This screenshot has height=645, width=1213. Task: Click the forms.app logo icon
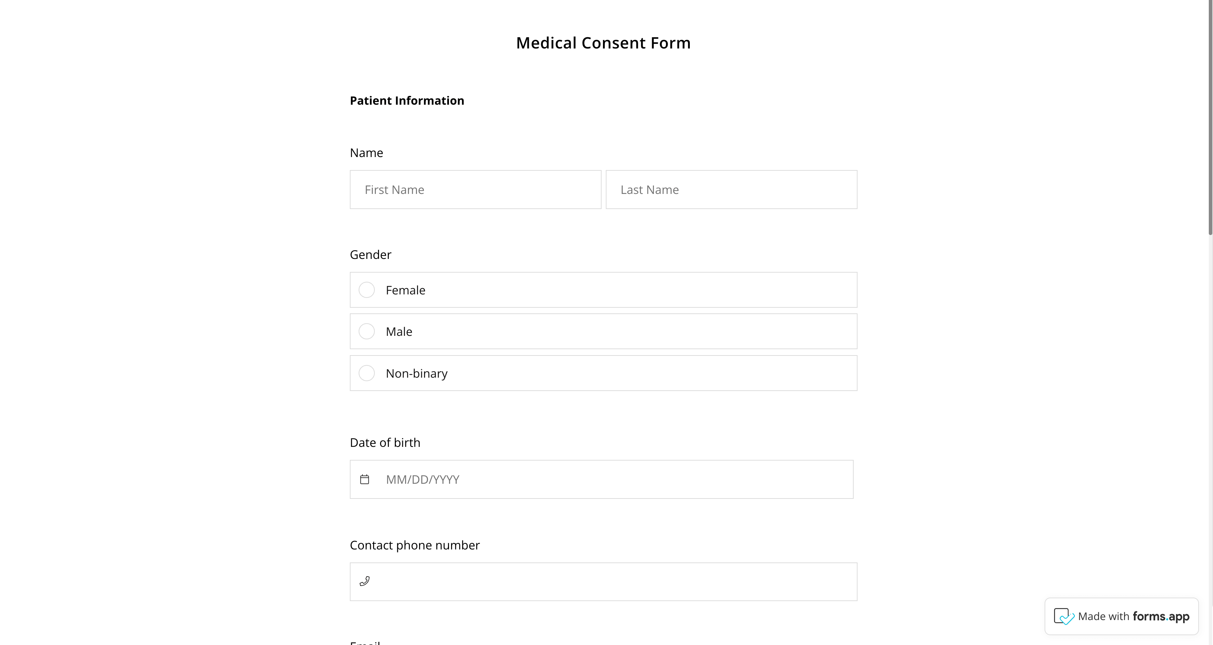(1064, 616)
